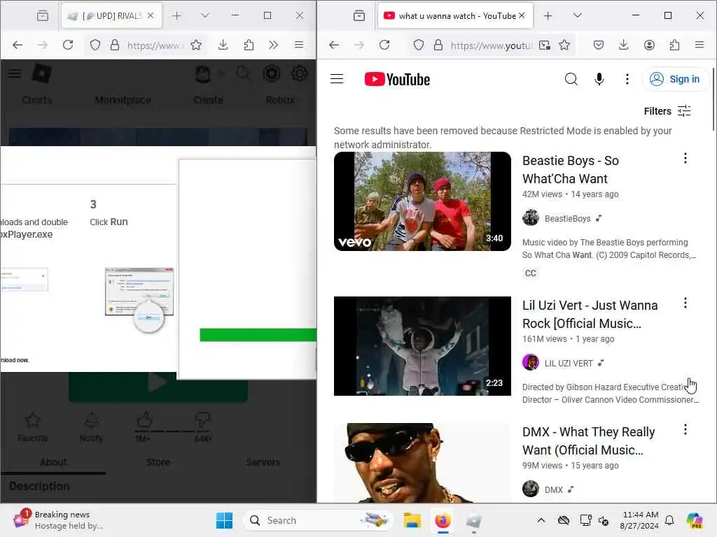This screenshot has height=537, width=717.
Task: Open the Firefox application menu in the Roblox window
Action: coord(298,45)
